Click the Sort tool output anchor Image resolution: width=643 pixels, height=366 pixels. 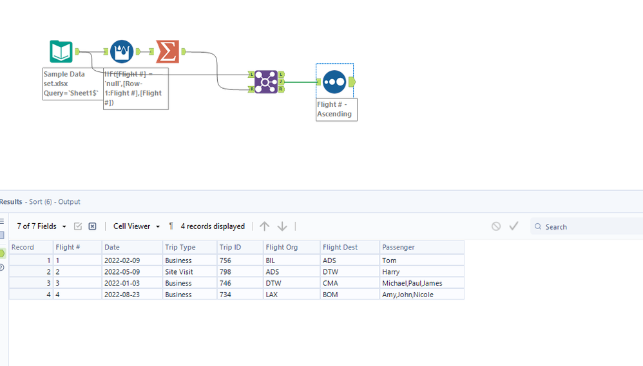tap(352, 82)
